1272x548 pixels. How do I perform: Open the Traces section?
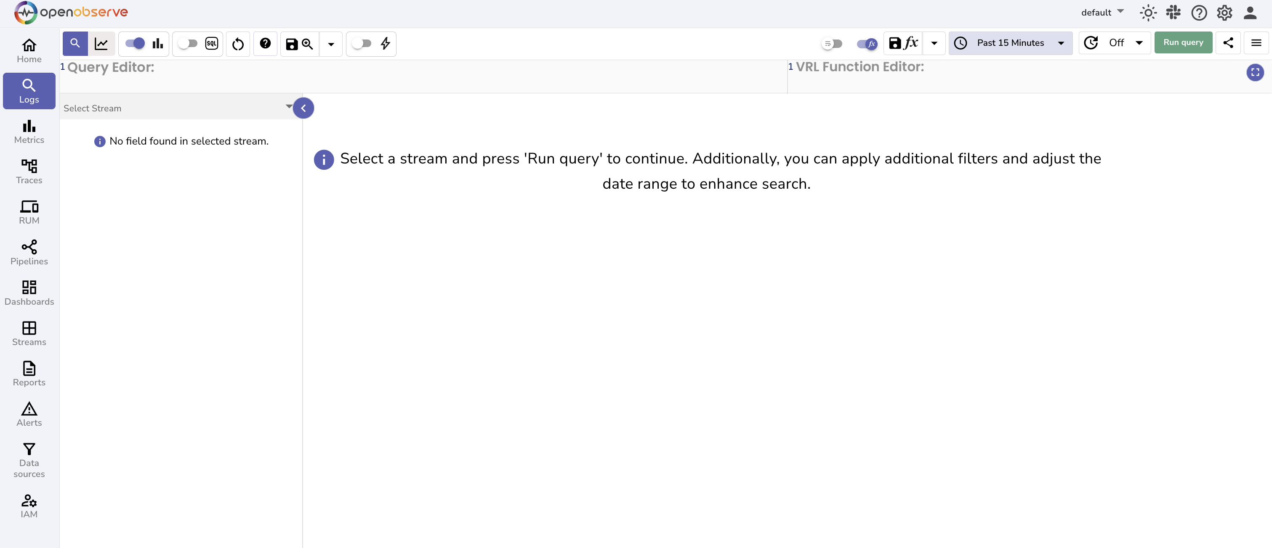[29, 172]
